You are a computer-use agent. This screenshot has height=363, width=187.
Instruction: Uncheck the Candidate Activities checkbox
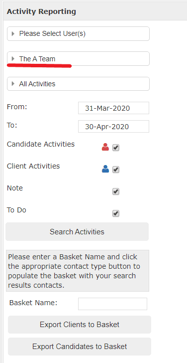(x=116, y=148)
